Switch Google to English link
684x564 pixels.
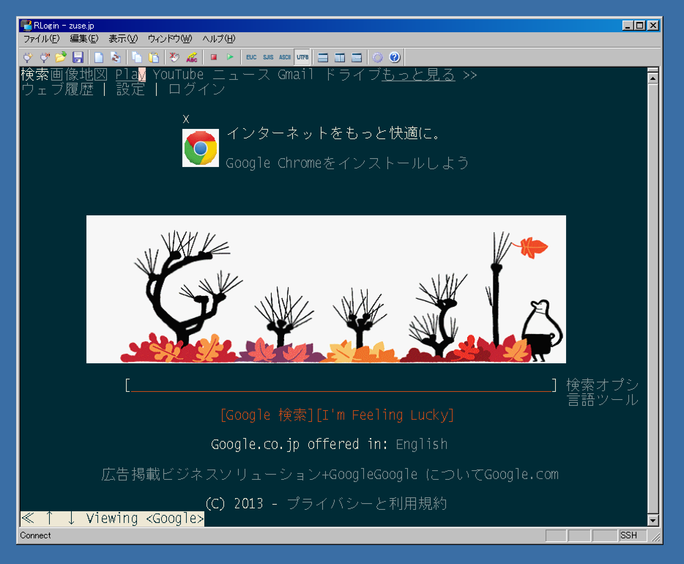pyautogui.click(x=421, y=444)
